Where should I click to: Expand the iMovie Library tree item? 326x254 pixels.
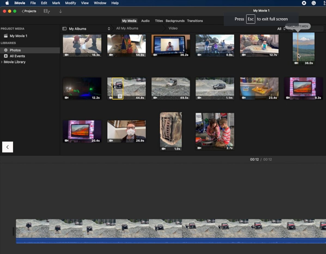(x=2, y=62)
